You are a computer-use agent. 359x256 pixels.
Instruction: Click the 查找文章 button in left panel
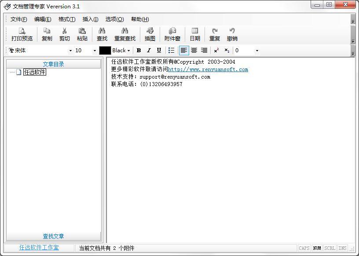(x=53, y=236)
